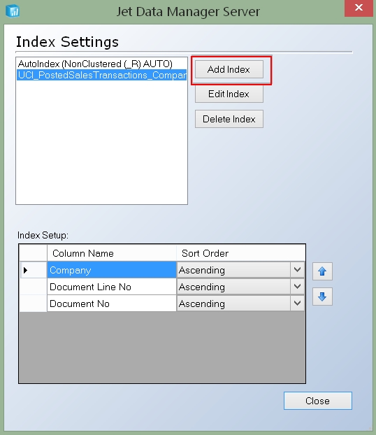The width and height of the screenshot is (376, 435).
Task: Click the Column Name header
Action: click(112, 253)
